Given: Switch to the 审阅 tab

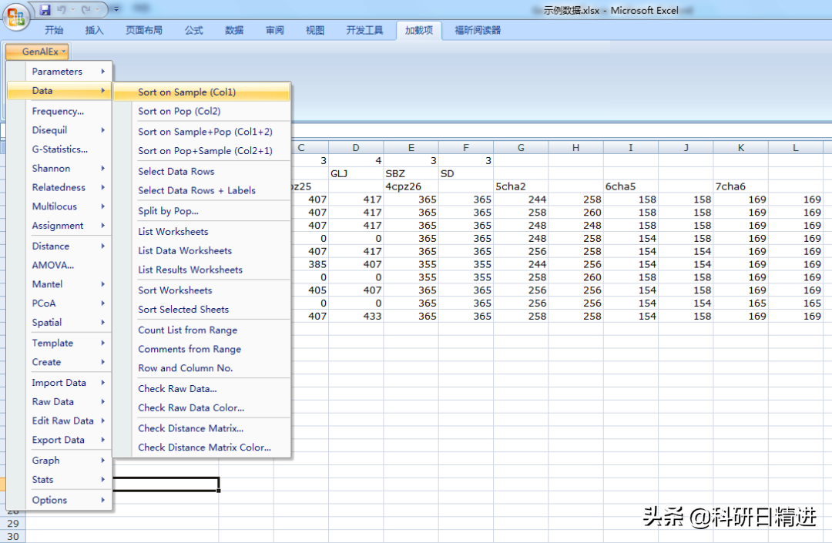Looking at the screenshot, I should [x=274, y=30].
